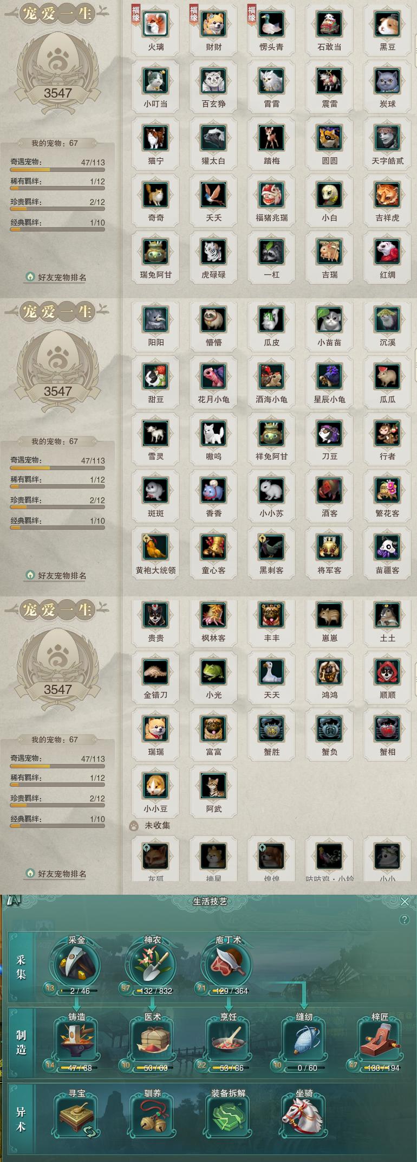The height and width of the screenshot is (1162, 417).
Task: Select the 财财 dog pet icon
Action: (x=213, y=24)
